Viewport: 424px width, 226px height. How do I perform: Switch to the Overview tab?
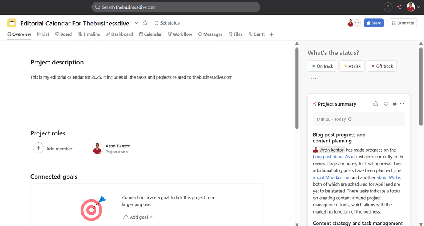(19, 34)
